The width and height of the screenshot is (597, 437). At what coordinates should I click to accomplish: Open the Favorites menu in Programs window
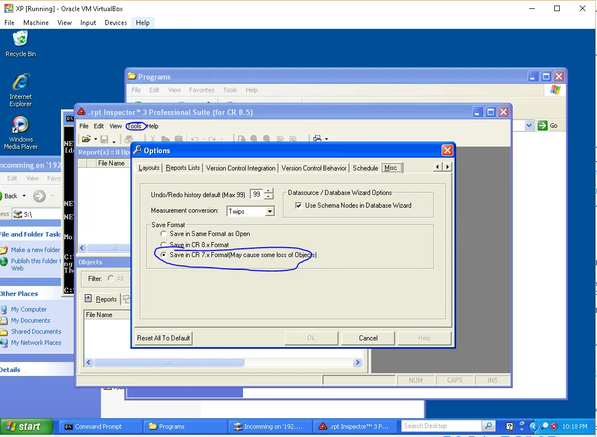point(201,90)
